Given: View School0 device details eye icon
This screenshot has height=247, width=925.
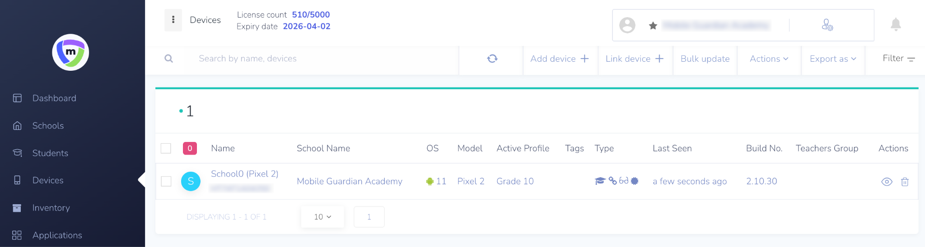Looking at the screenshot, I should 887,182.
